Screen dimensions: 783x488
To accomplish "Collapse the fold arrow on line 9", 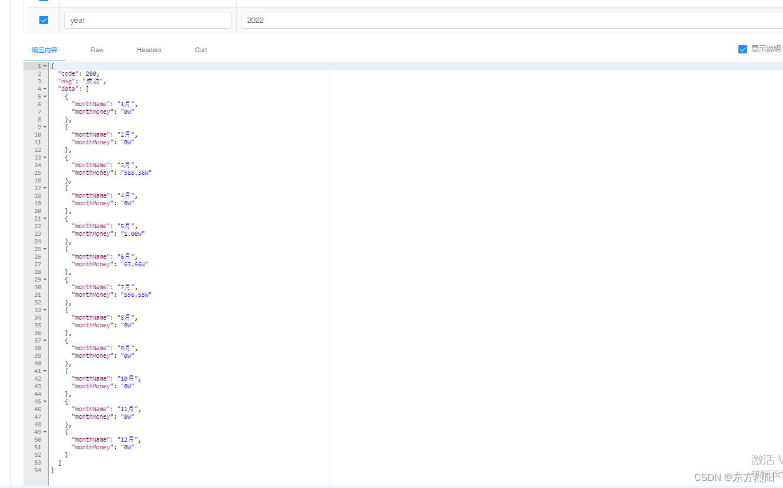I will (45, 127).
